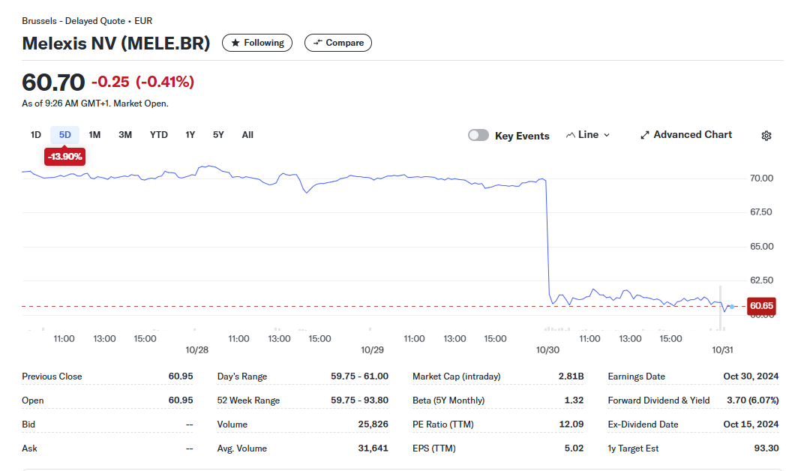Click the Following button text
The width and height of the screenshot is (801, 471).
coord(264,43)
